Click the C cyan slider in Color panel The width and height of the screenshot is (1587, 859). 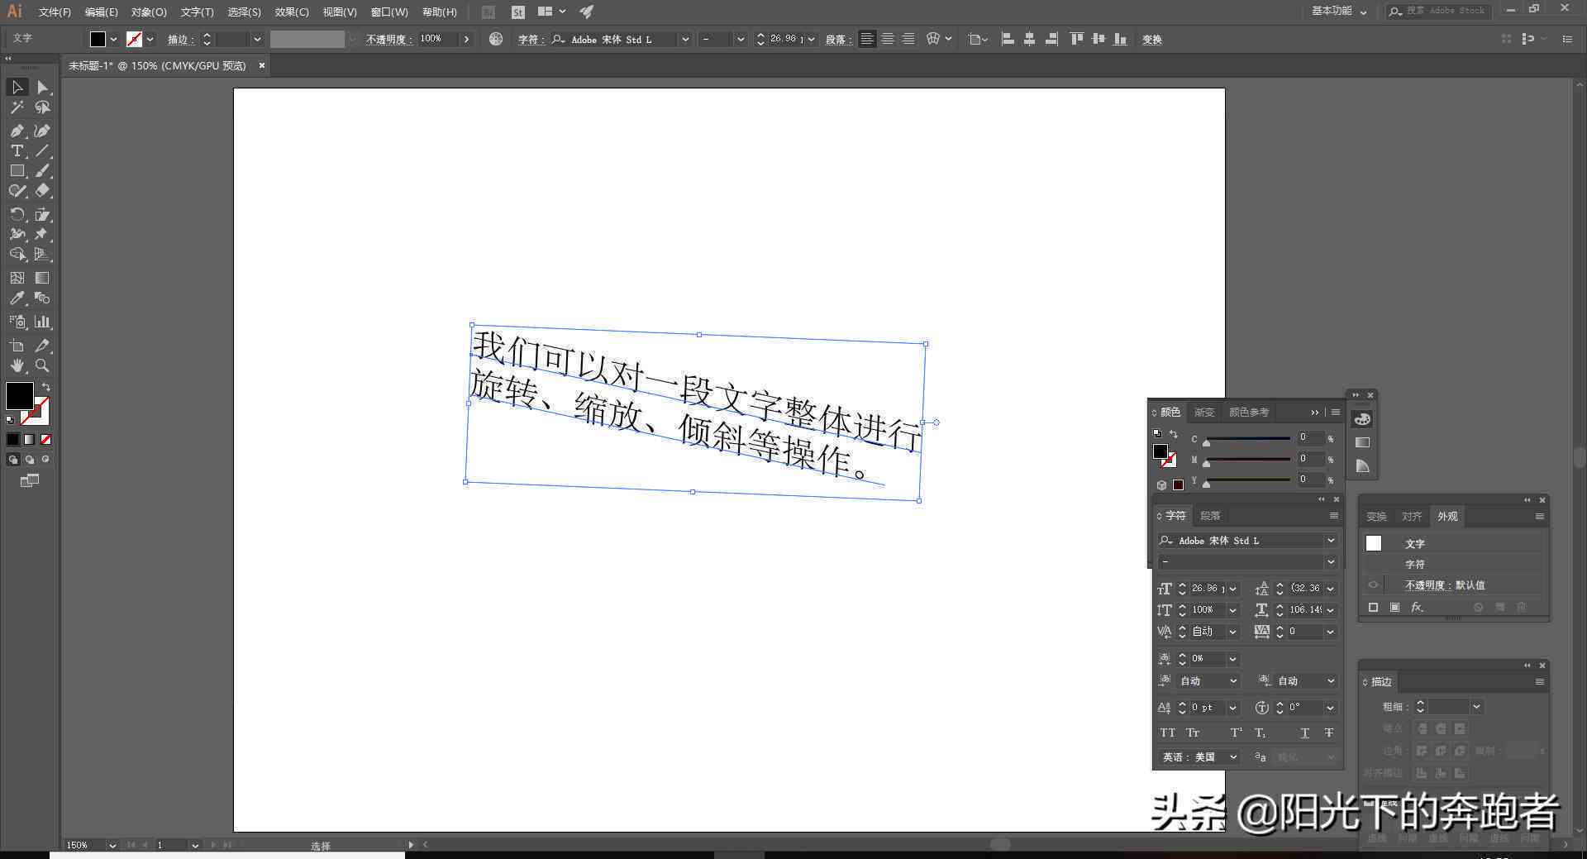pyautogui.click(x=1247, y=439)
